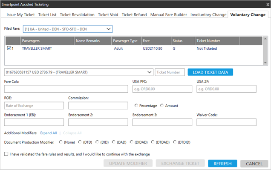271x170 pixels.
Task: Go to the Issue My Ticket tab
Action: [20, 15]
